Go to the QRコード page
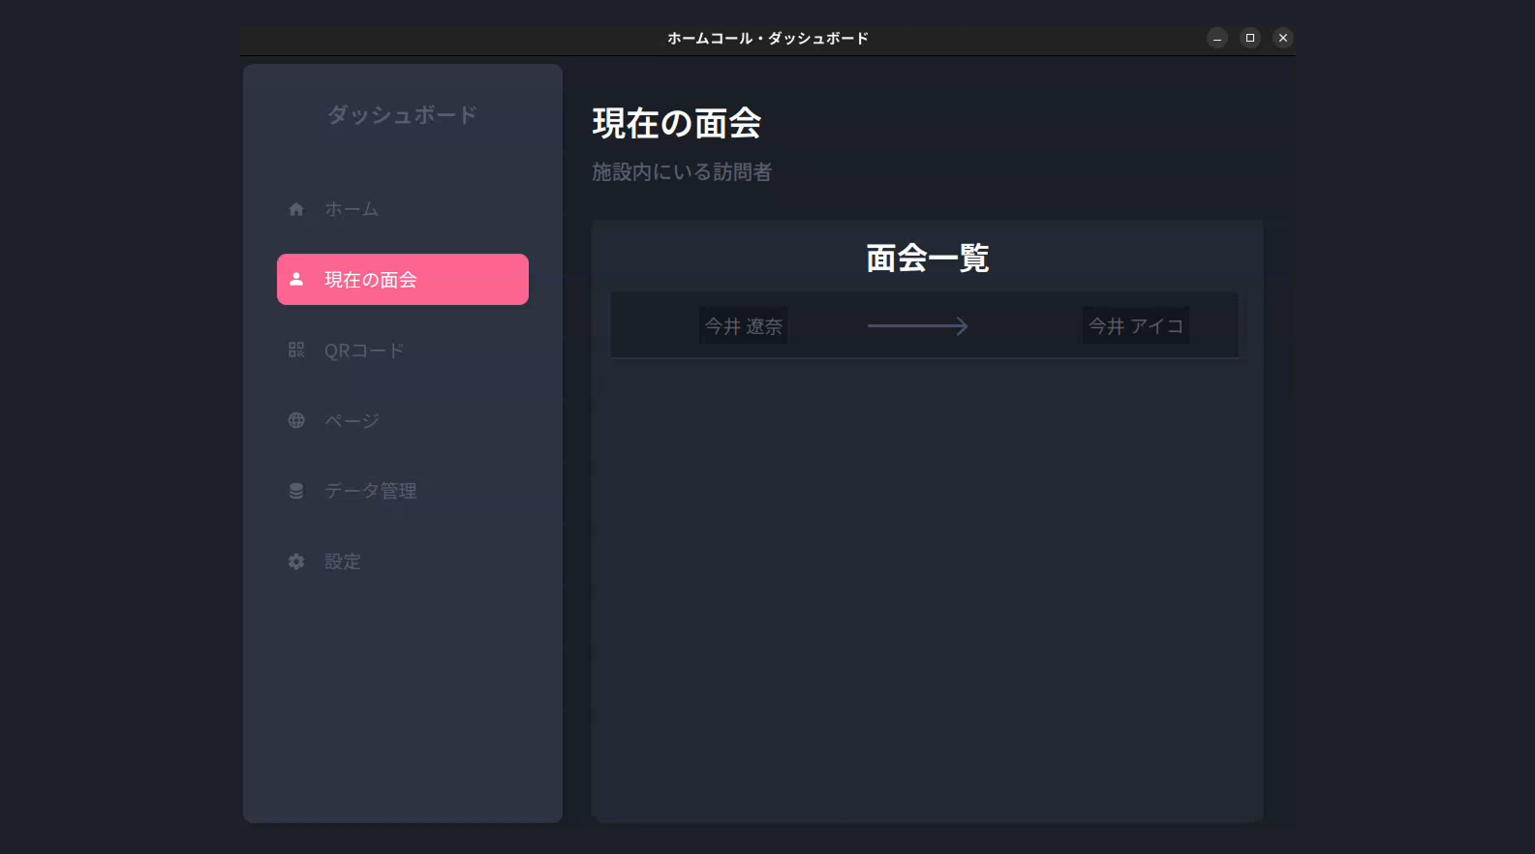This screenshot has width=1535, height=854. (x=364, y=351)
